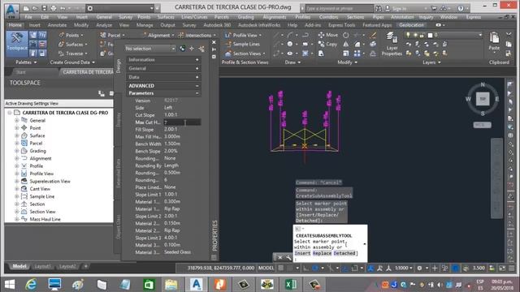
Task: Click the select objects icon in Properties
Action: (192, 49)
